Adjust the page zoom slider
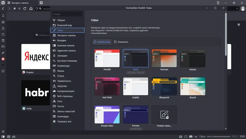The width and height of the screenshot is (246, 139). 219,137
